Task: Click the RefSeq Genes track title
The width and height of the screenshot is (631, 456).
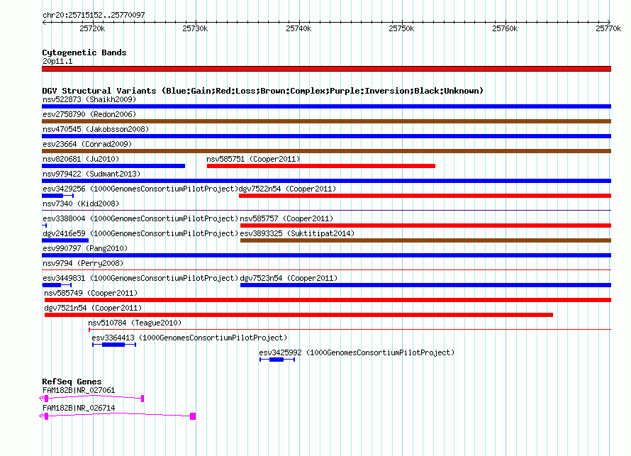Action: click(x=72, y=382)
